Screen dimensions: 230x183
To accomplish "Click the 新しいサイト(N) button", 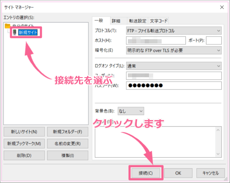I will (x=24, y=132).
